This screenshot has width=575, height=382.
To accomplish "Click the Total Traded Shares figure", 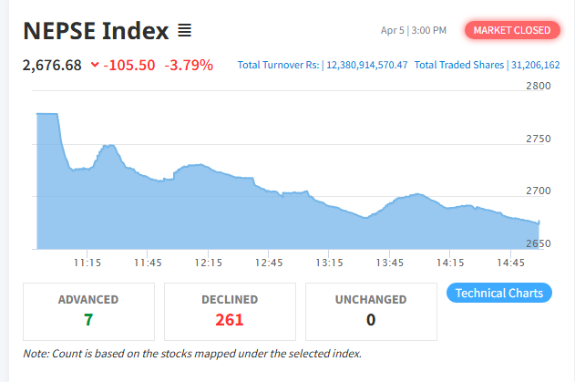I will click(x=536, y=66).
